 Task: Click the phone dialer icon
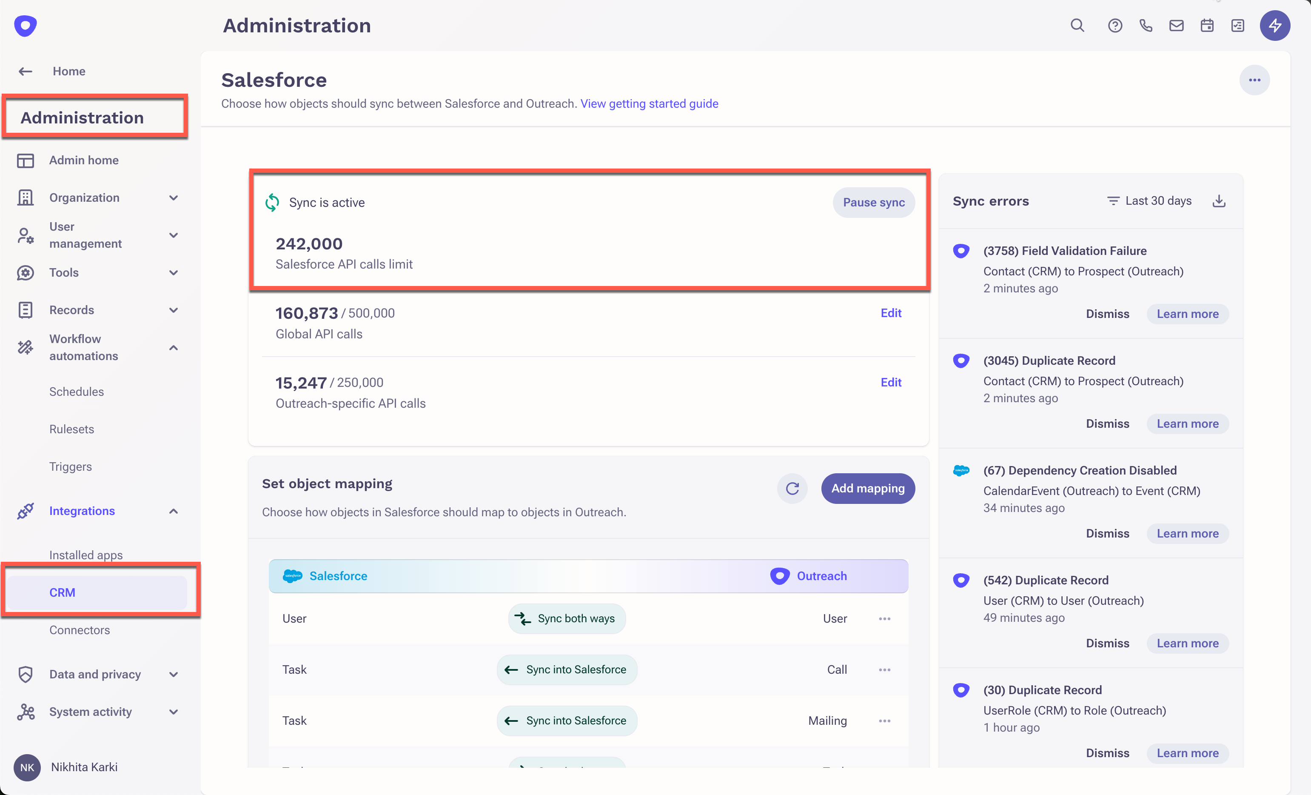click(1146, 26)
